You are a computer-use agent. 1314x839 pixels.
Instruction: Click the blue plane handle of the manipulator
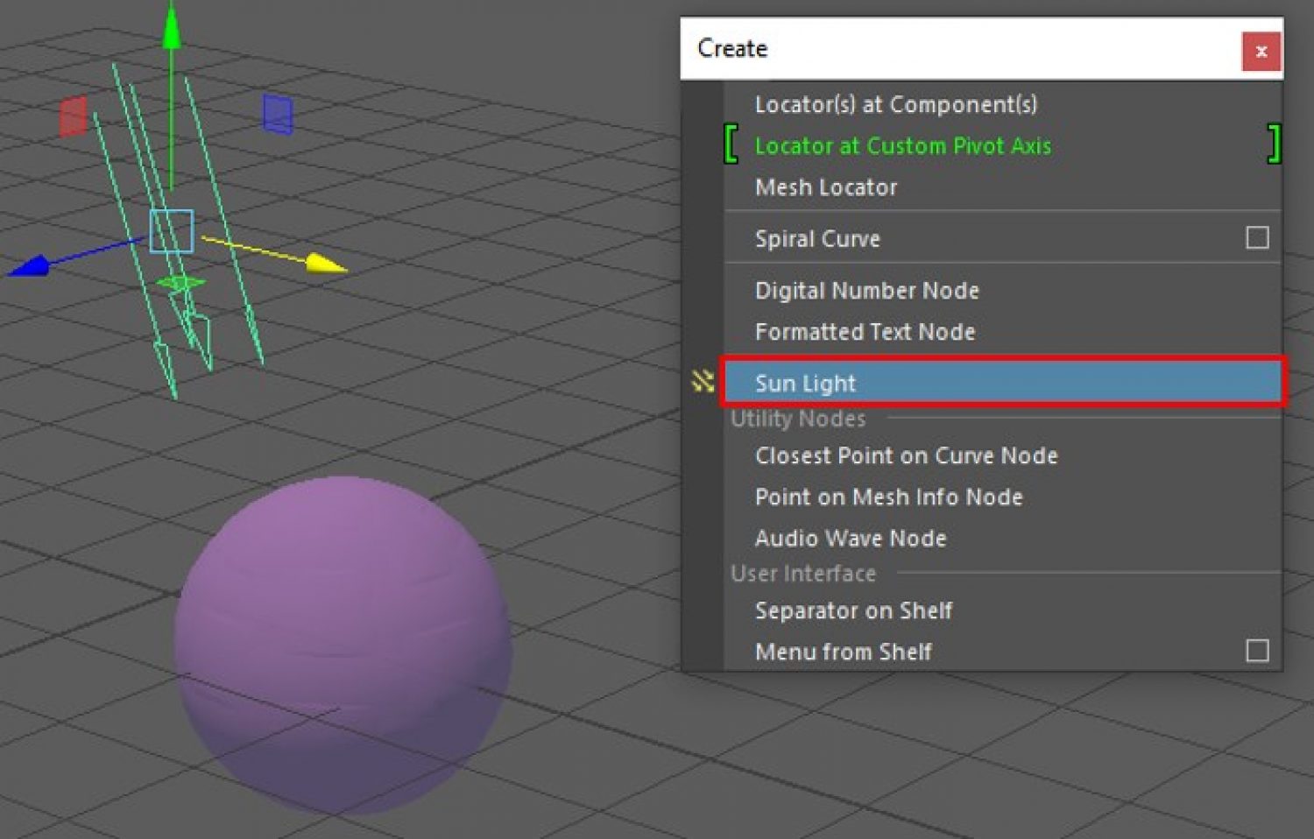278,114
